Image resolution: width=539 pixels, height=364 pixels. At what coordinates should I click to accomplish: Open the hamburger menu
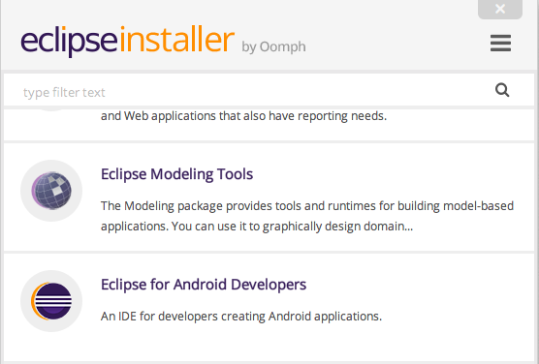click(500, 44)
